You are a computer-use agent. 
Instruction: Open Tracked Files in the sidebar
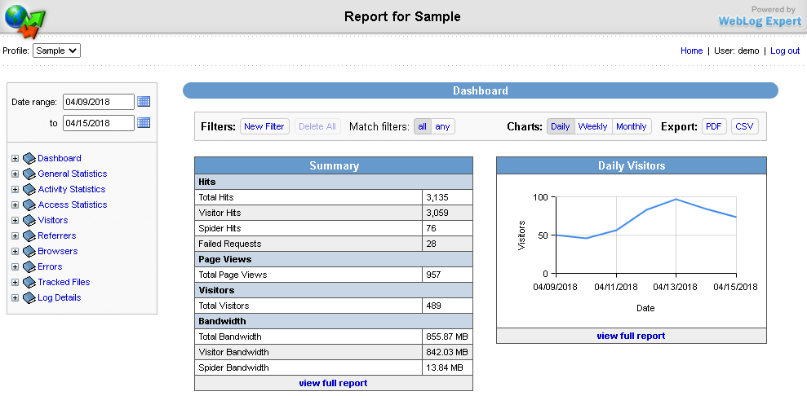[64, 283]
